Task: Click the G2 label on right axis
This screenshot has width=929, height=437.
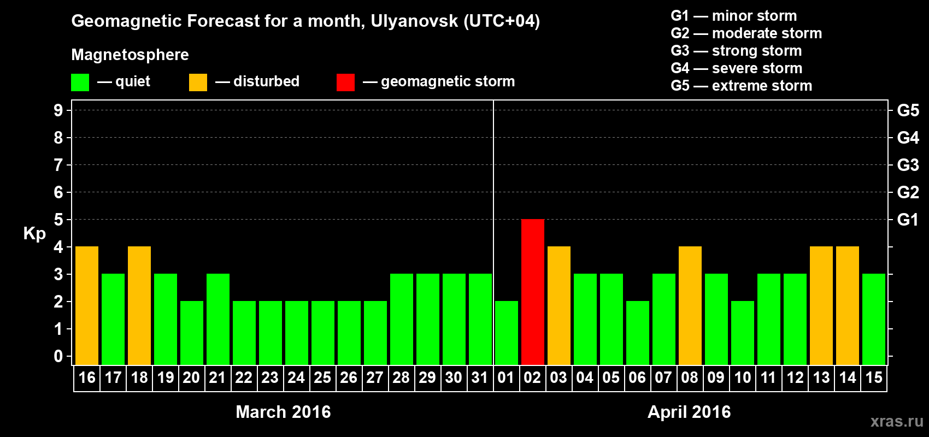Action: 908,192
